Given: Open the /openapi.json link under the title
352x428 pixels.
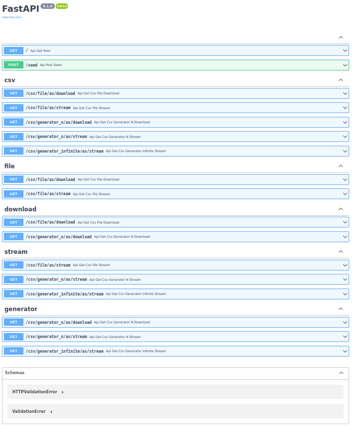Looking at the screenshot, I should pyautogui.click(x=12, y=17).
